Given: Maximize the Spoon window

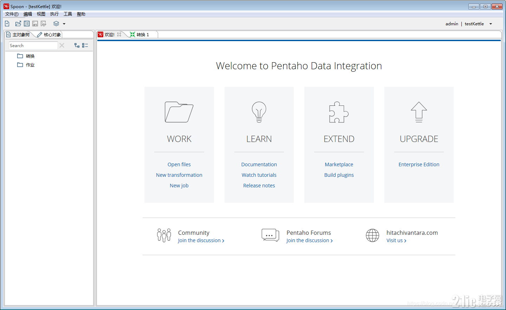Looking at the screenshot, I should pyautogui.click(x=485, y=6).
